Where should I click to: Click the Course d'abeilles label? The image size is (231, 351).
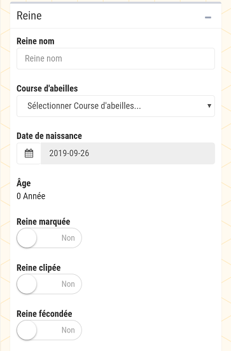[x=47, y=88]
